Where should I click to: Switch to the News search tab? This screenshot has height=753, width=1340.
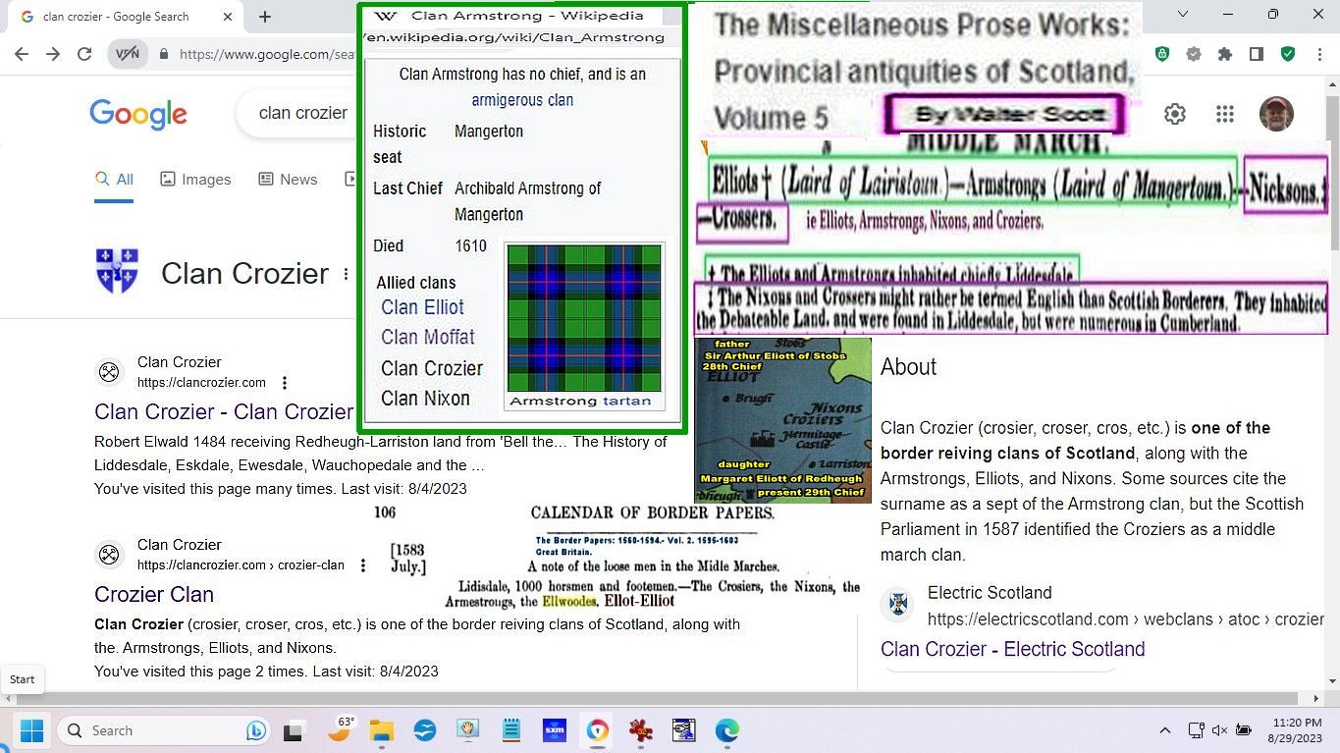[x=288, y=180]
